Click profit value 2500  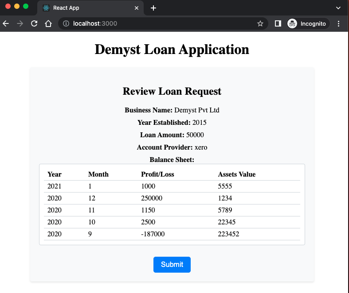[x=148, y=222]
